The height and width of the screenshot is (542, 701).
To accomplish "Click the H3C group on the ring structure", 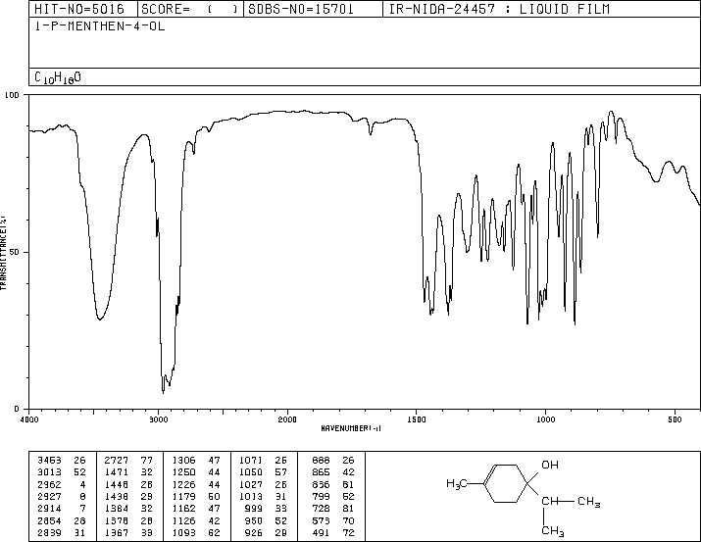I will tap(457, 483).
